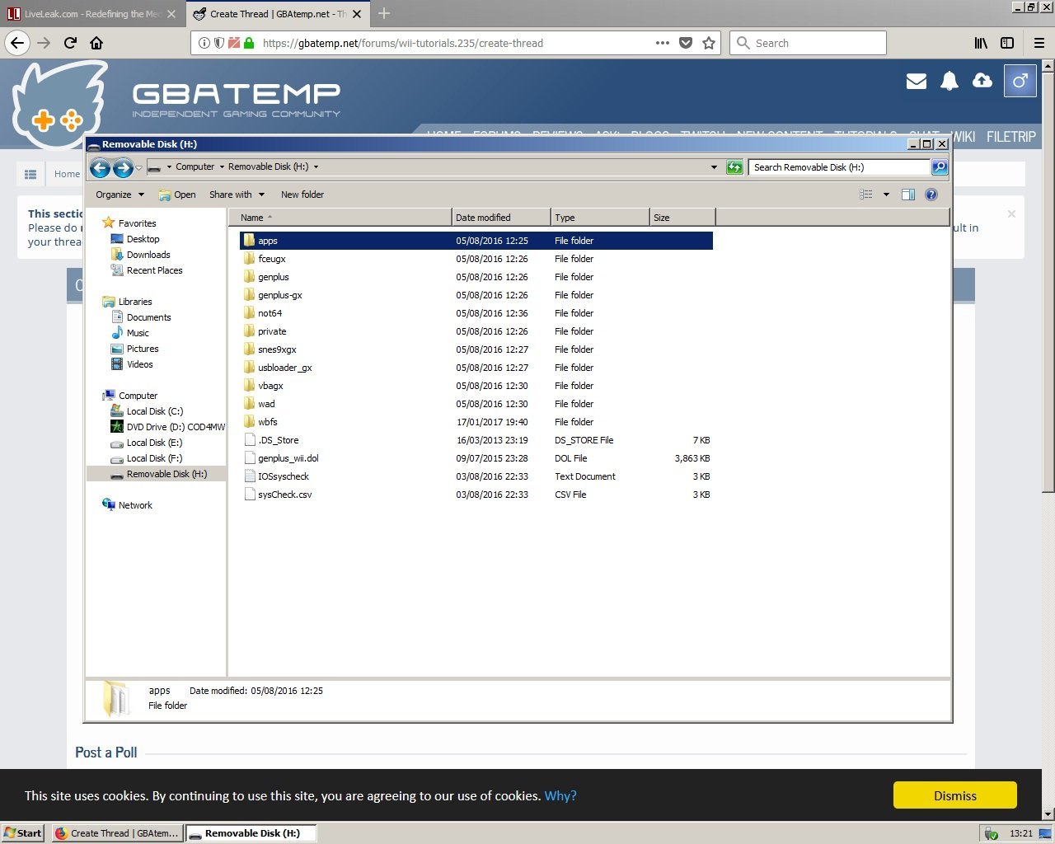Click Search Removable Disk (H:) field

(x=839, y=167)
